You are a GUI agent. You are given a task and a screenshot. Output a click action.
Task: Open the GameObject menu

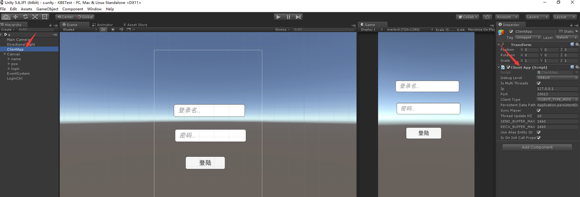click(47, 9)
